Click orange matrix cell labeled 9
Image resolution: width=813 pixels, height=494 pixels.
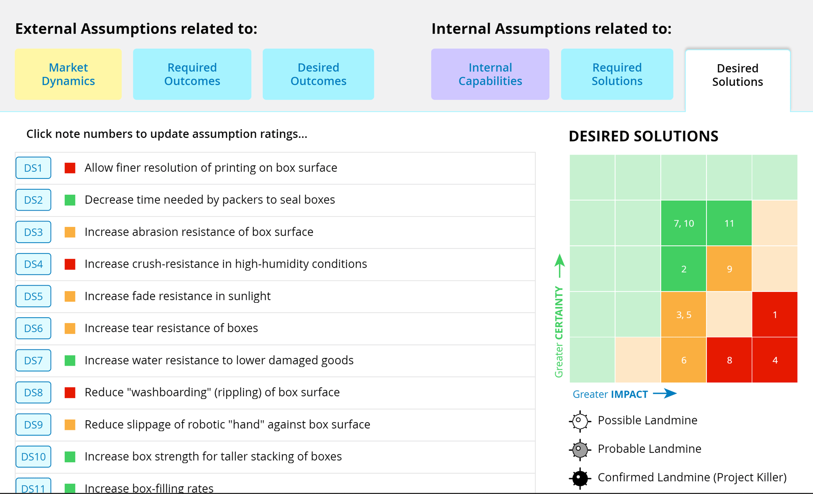click(729, 269)
